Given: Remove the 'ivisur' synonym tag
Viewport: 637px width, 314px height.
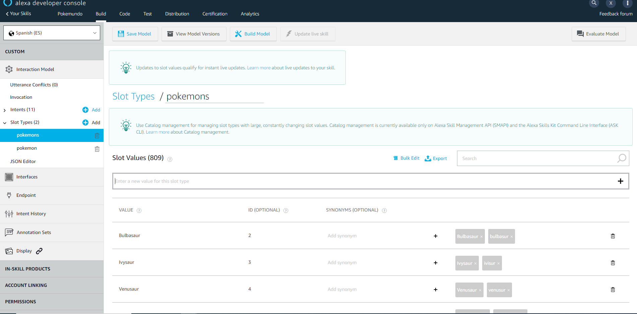Looking at the screenshot, I should point(498,263).
